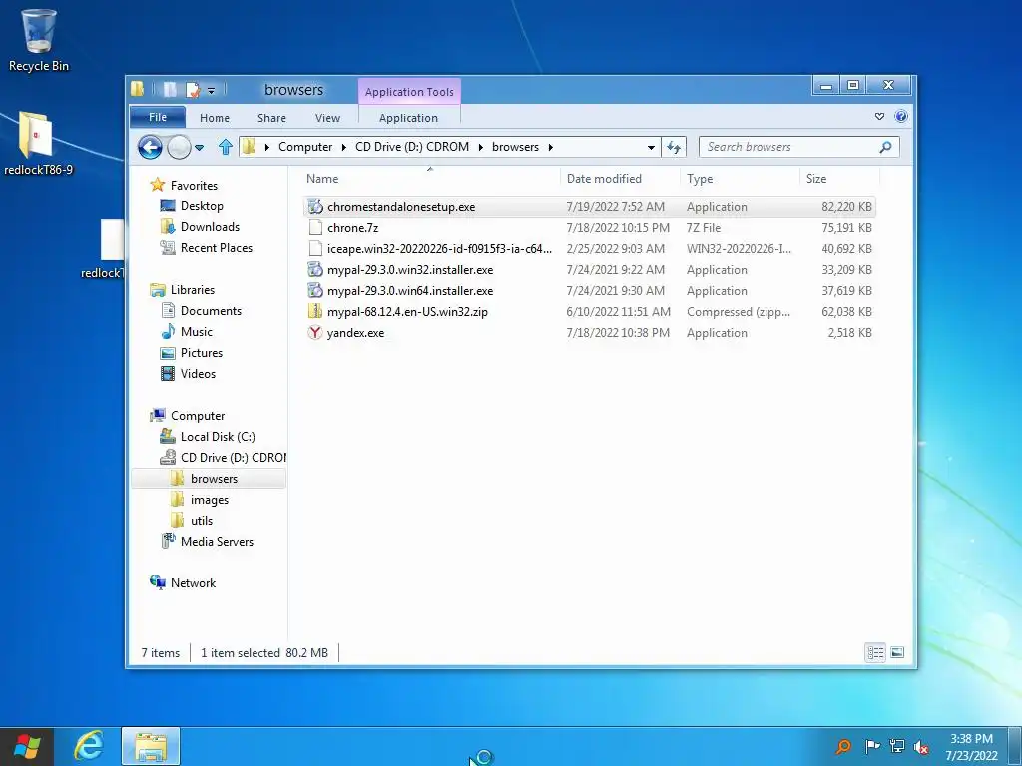Expand the Computer breadcrumb arrow
Screen dimensions: 1022x766
tap(343, 147)
